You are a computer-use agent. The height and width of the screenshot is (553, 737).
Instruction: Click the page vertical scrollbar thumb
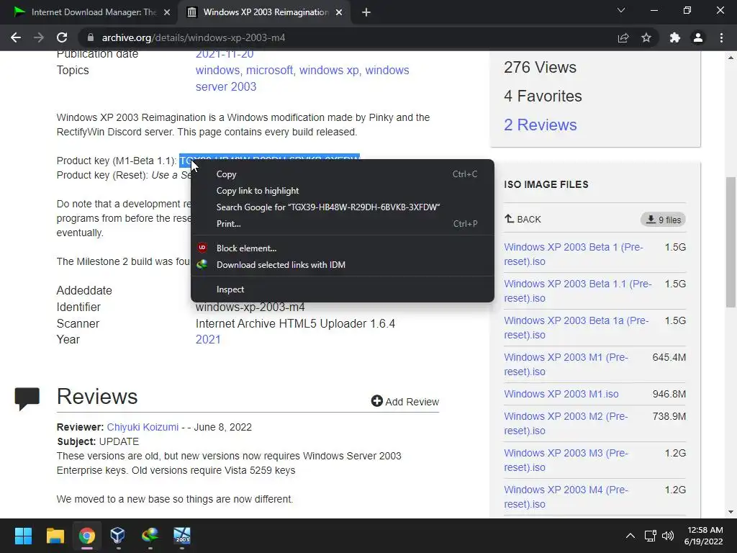point(731,242)
